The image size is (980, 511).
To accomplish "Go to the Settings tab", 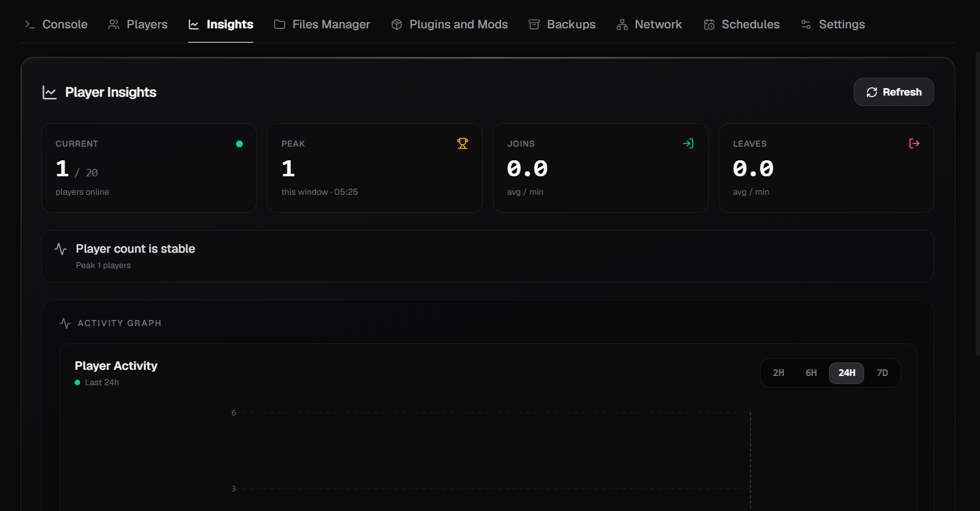I will click(x=833, y=24).
